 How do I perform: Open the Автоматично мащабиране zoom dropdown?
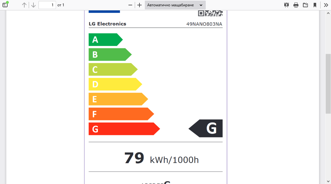[175, 5]
